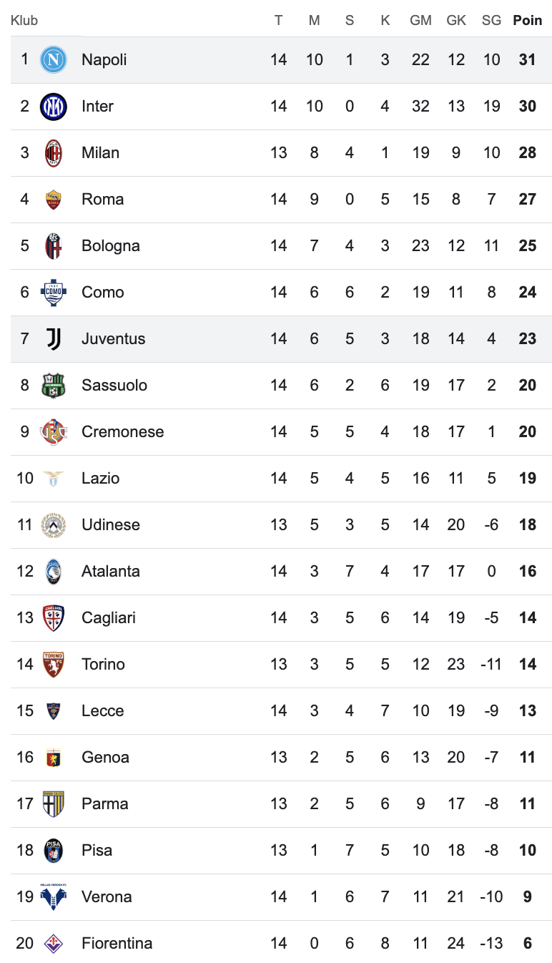Screen dimensions: 552x963
Task: Select the Cagliari team name
Action: tap(109, 617)
